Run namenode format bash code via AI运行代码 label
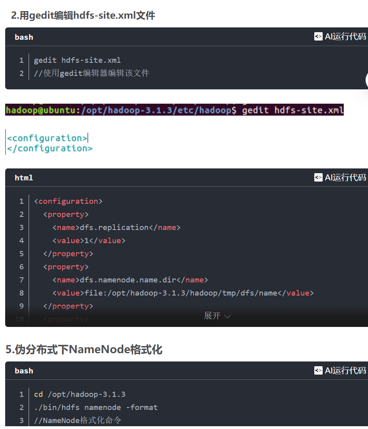The image size is (368, 429). [x=345, y=371]
